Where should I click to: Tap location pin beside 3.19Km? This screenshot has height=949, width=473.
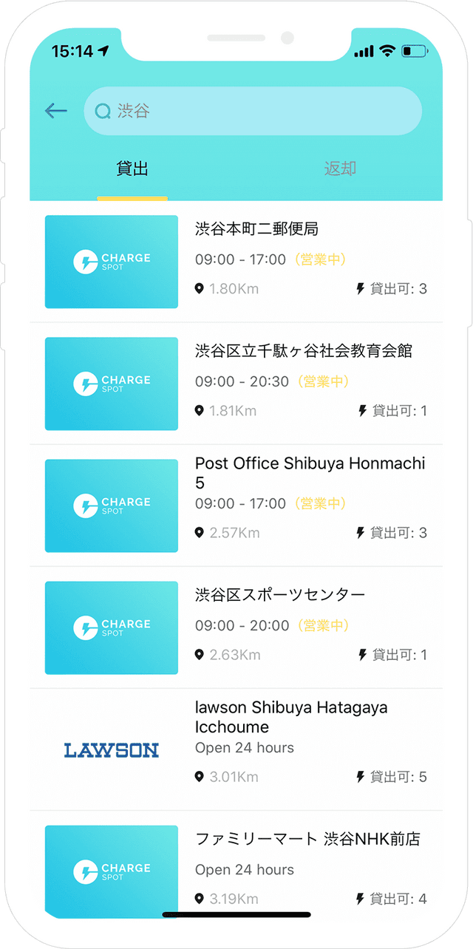pos(199,899)
